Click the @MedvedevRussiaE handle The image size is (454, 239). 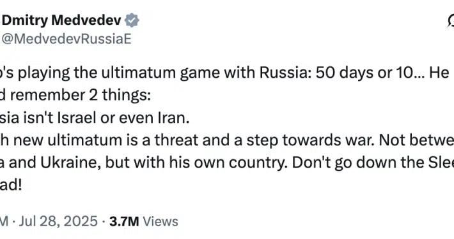click(67, 39)
